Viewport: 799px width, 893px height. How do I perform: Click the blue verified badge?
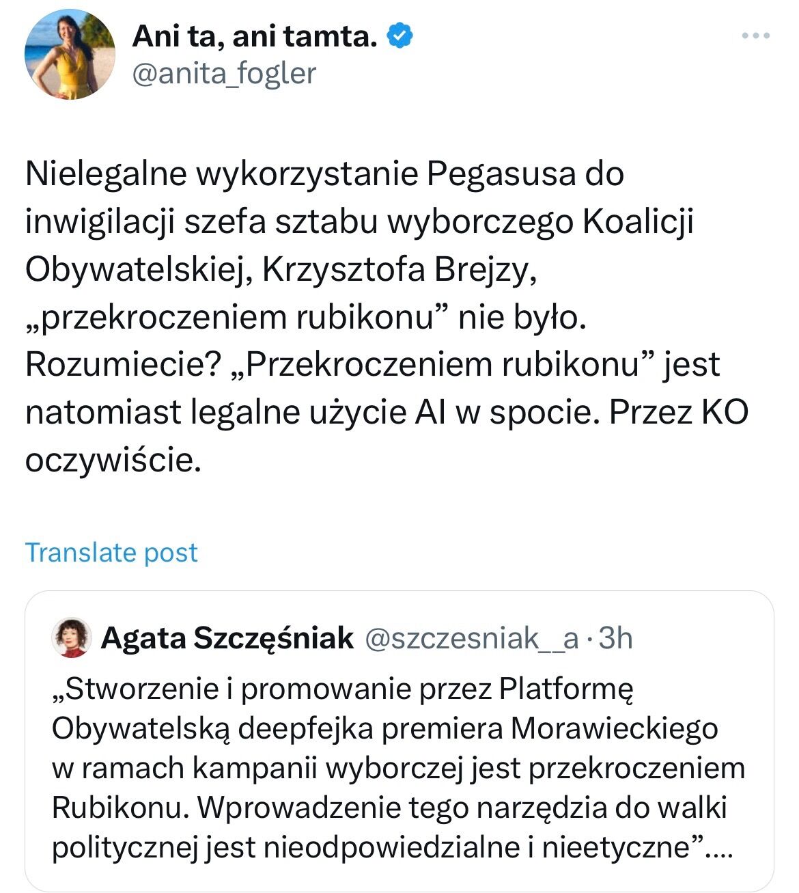(399, 36)
